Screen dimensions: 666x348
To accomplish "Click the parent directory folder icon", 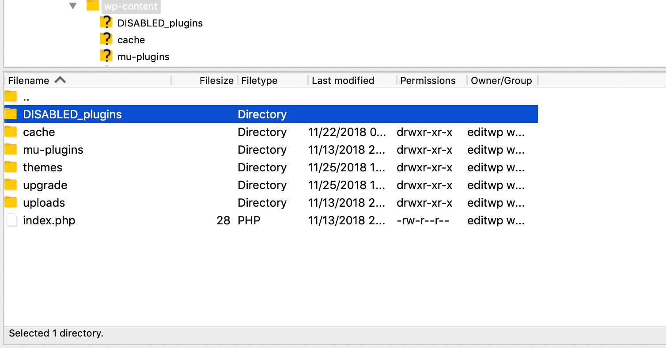I will [10, 96].
